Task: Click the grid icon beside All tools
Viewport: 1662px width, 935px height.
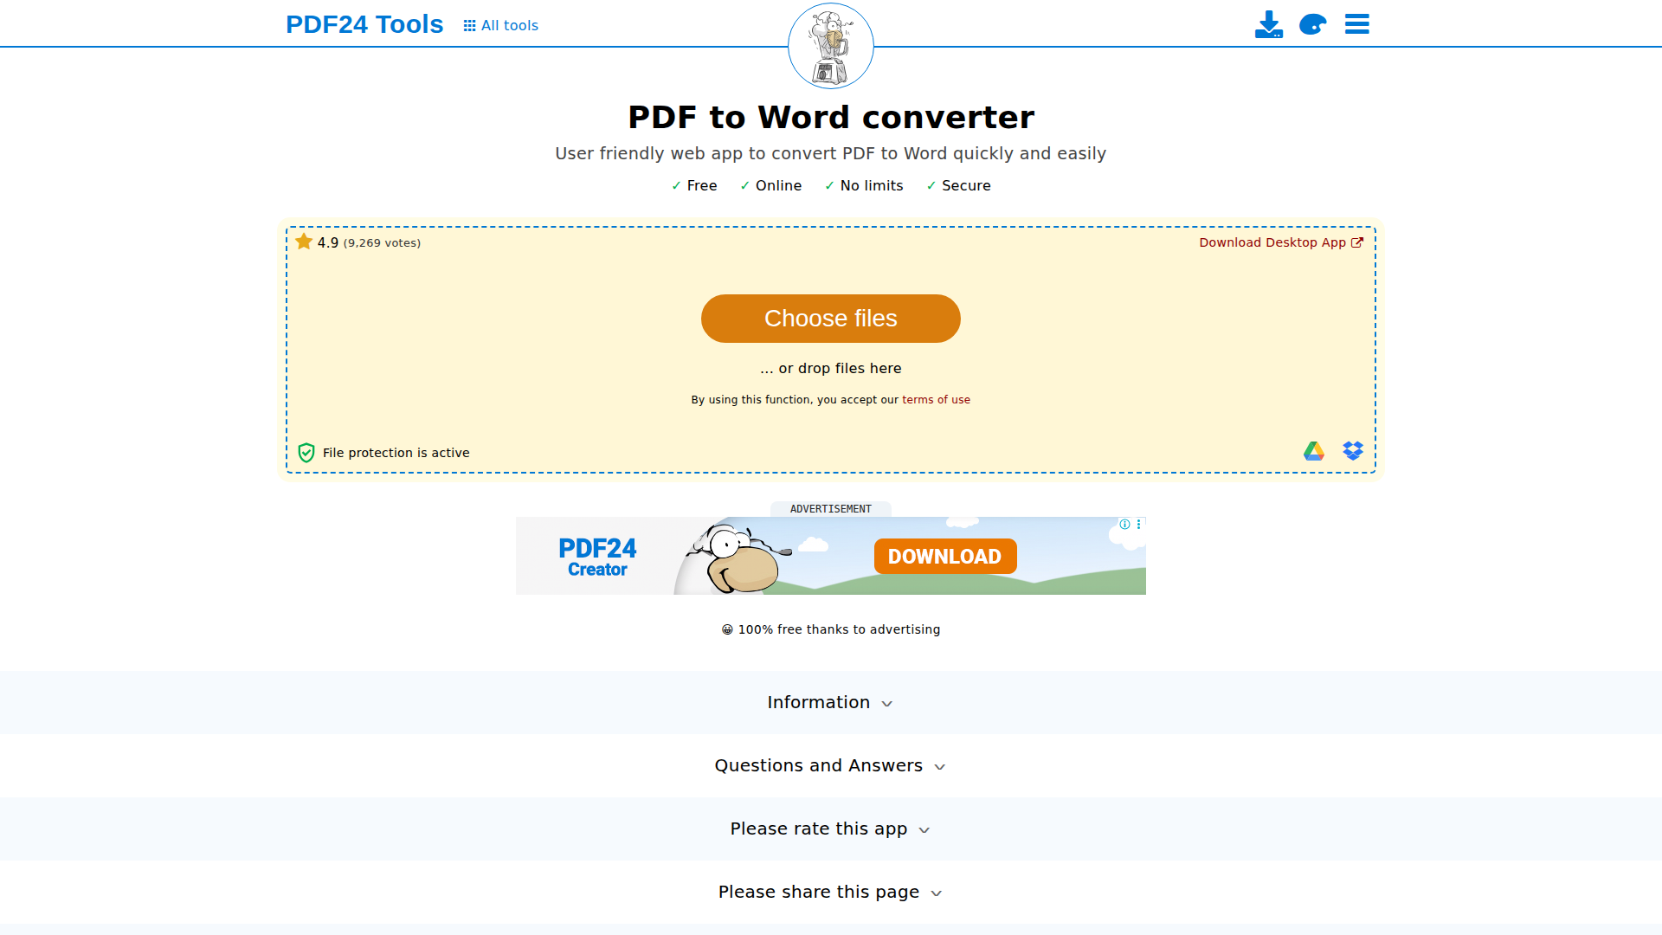Action: (468, 25)
